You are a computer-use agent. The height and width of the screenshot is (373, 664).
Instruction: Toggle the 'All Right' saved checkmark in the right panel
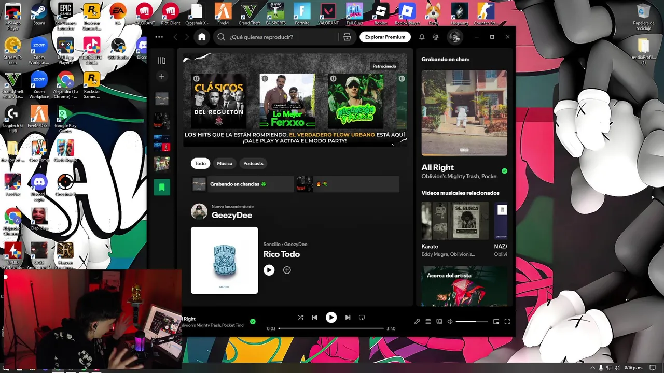[504, 171]
